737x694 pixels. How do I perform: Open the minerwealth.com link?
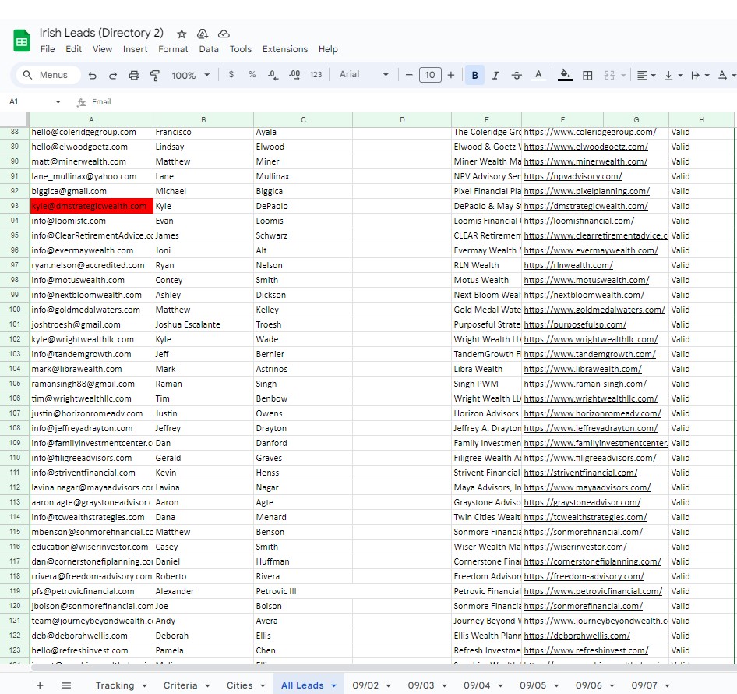[x=585, y=161]
